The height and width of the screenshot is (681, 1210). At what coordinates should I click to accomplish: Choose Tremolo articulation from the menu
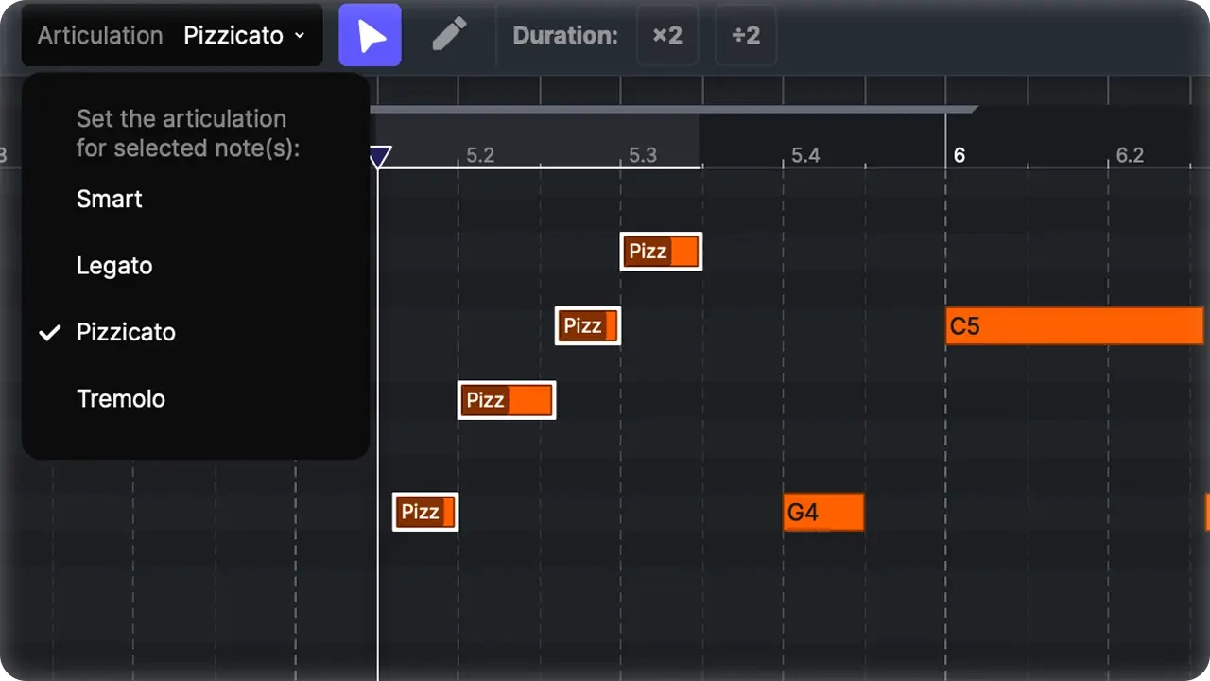pyautogui.click(x=121, y=399)
